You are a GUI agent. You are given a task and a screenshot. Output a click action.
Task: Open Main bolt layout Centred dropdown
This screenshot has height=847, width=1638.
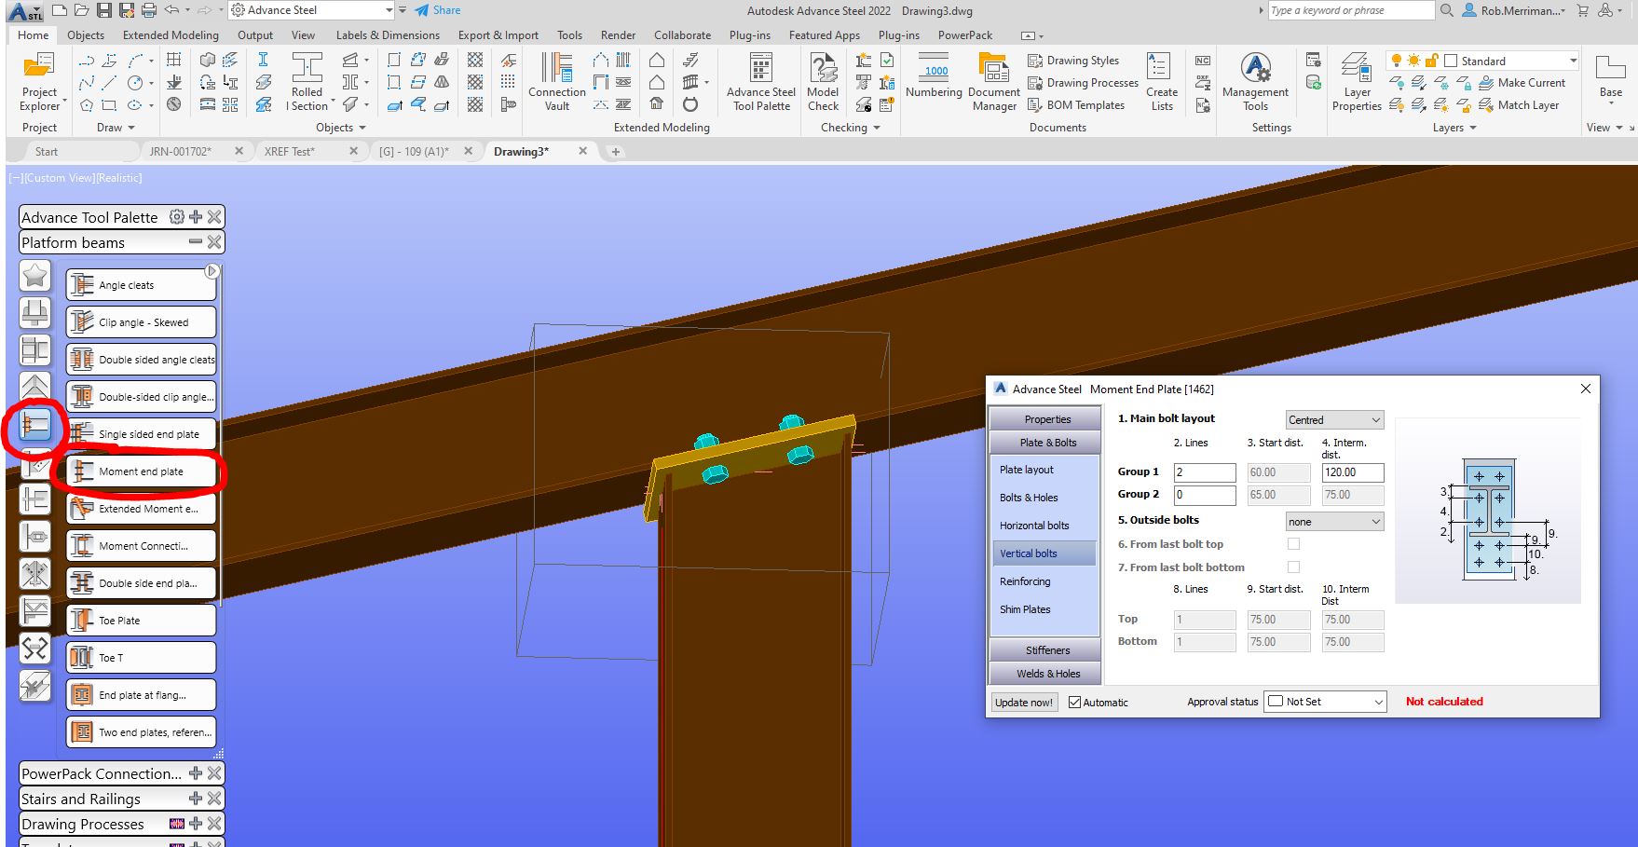pos(1334,420)
